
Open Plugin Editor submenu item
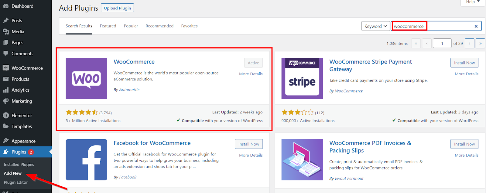click(16, 182)
